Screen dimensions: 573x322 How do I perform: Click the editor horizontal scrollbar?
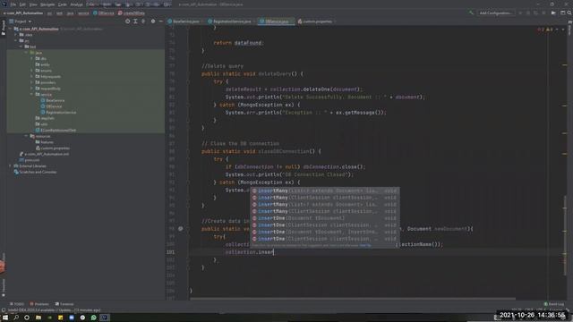[x=353, y=299]
